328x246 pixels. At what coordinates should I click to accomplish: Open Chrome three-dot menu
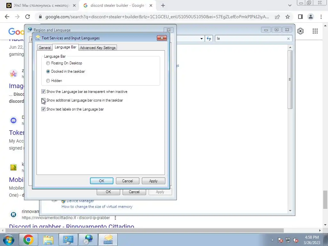tap(321, 17)
